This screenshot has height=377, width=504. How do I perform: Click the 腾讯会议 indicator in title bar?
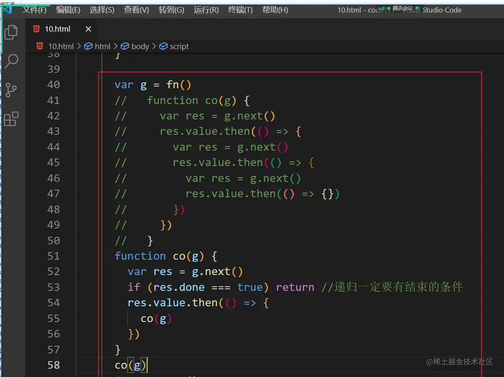point(400,8)
